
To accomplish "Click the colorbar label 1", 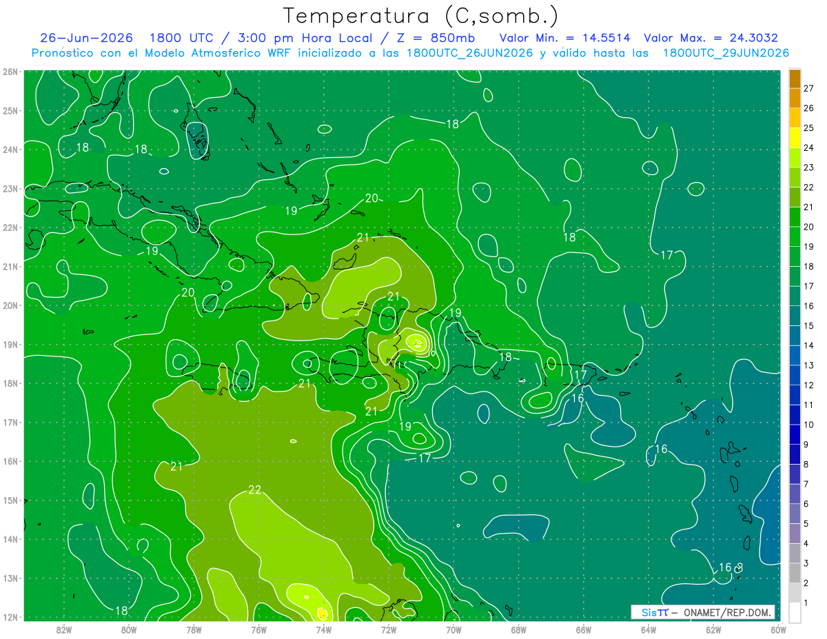I will coord(806,602).
